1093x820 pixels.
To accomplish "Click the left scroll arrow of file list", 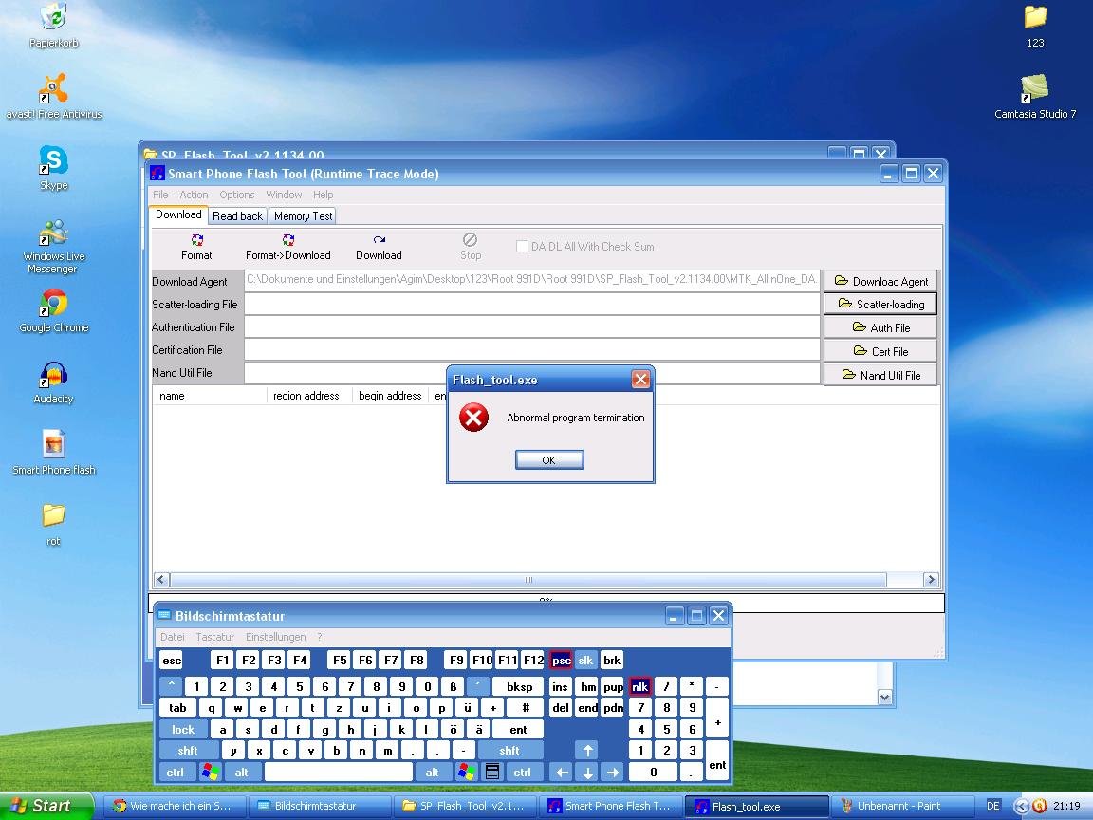I will 161,580.
